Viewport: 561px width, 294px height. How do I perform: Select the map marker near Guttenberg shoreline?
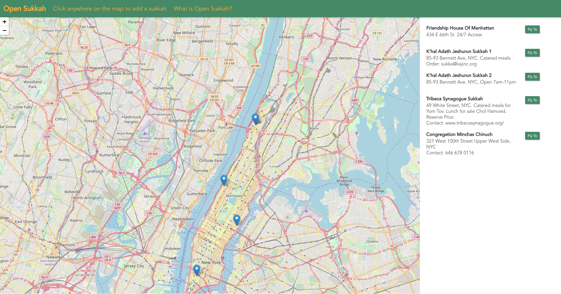(x=224, y=180)
